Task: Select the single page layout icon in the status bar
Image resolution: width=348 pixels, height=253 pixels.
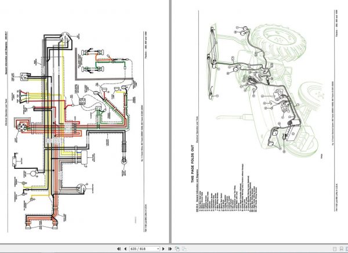Action: click(x=335, y=249)
